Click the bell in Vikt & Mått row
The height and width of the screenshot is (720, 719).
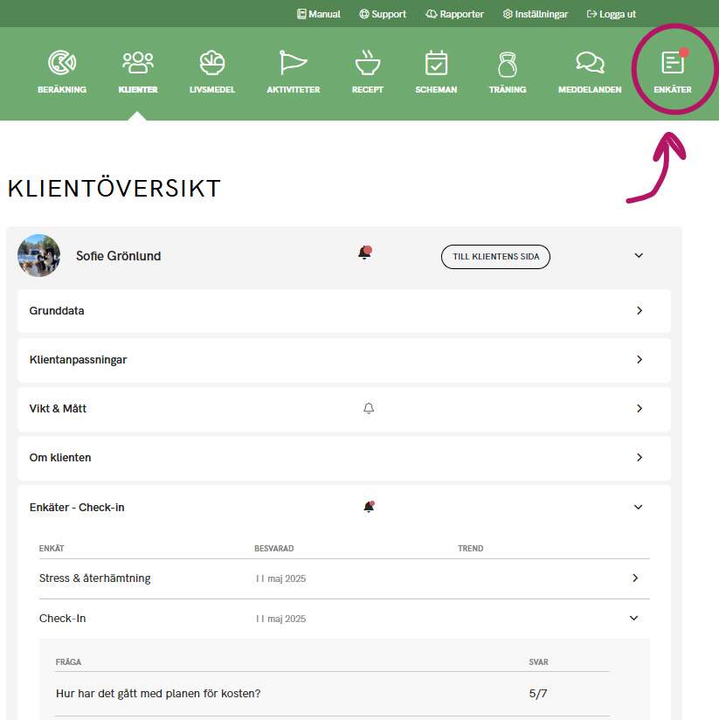coord(369,408)
